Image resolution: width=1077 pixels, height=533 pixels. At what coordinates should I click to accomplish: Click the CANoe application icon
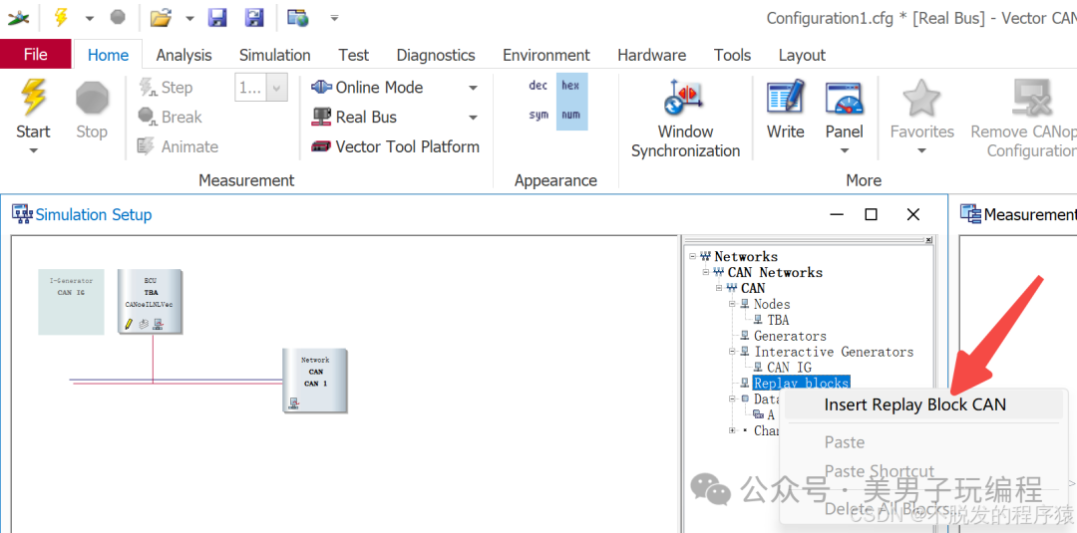[19, 18]
